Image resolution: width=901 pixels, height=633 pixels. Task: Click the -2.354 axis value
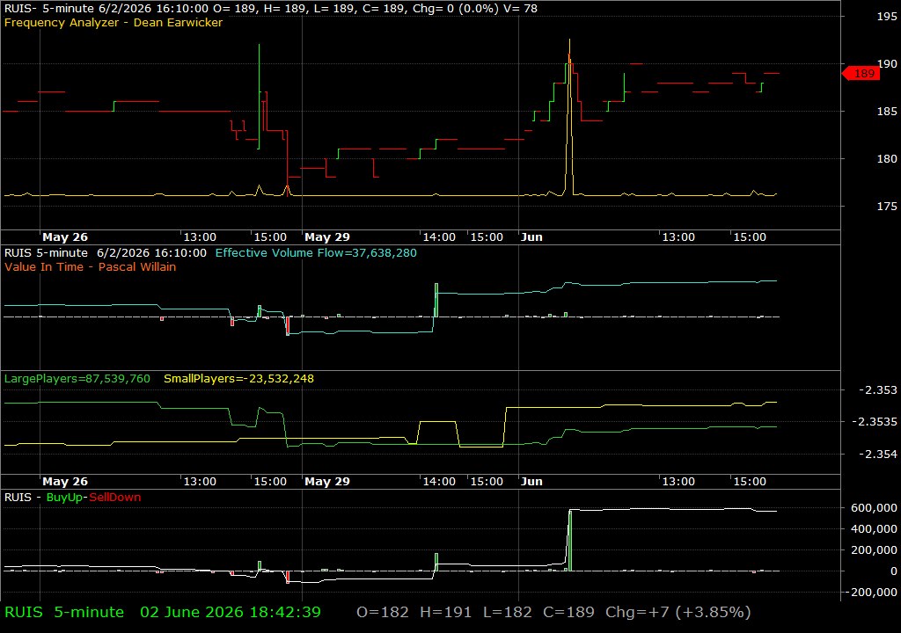(x=877, y=455)
